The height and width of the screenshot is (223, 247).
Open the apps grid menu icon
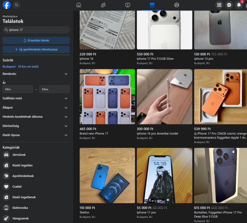(219, 5)
